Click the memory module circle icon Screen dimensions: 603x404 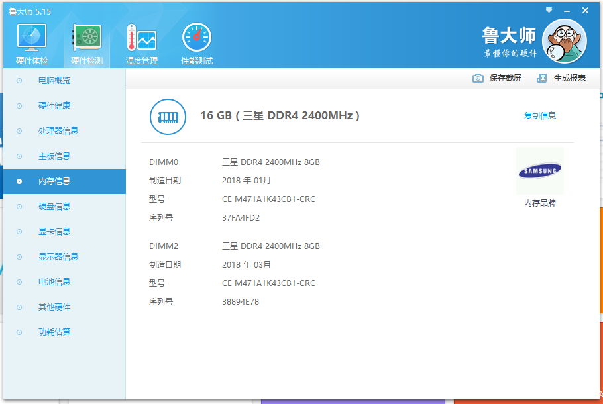168,117
